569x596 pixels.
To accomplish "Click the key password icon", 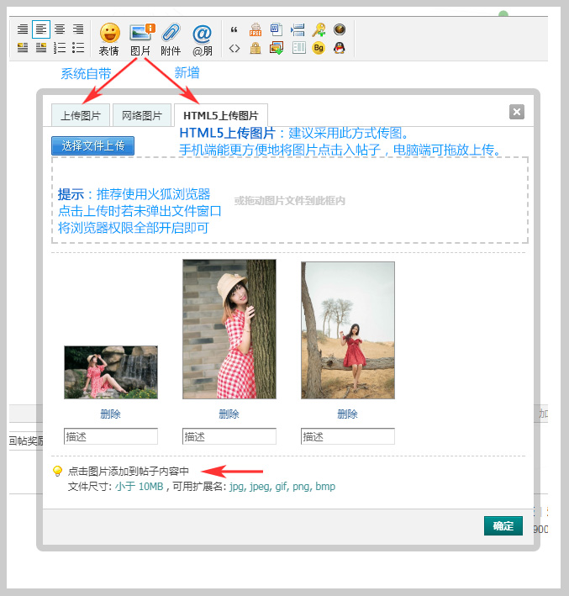I will coord(319,29).
